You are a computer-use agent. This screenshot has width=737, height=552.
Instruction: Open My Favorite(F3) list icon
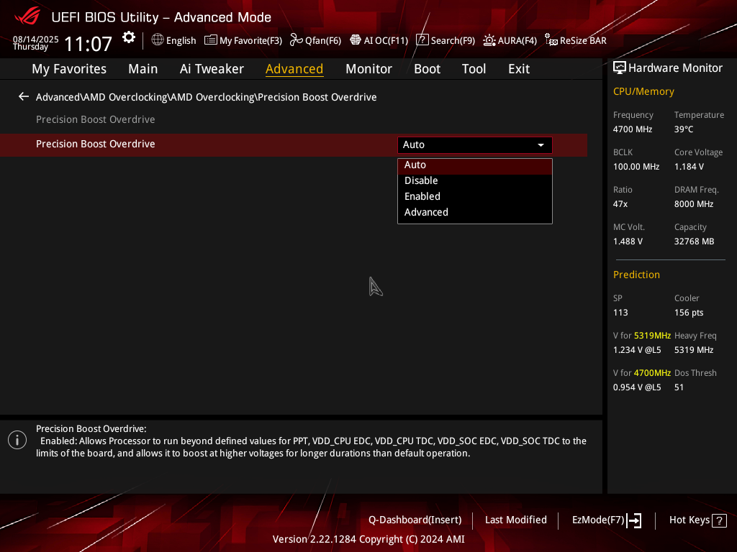[x=211, y=40]
